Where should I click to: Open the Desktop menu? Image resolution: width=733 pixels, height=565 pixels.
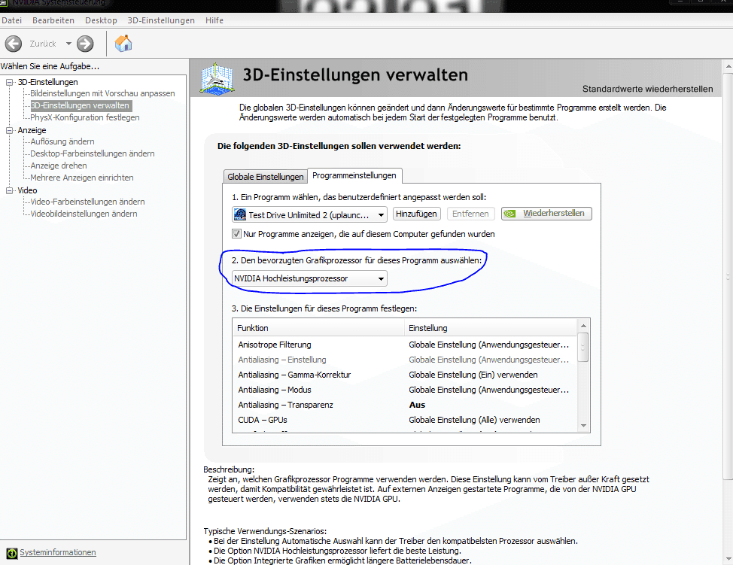tap(101, 20)
